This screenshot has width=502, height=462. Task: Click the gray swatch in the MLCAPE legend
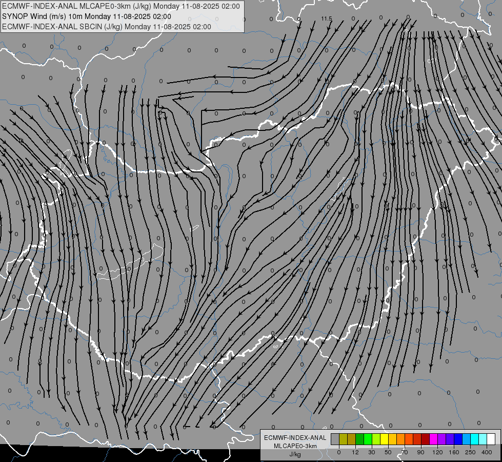point(335,439)
